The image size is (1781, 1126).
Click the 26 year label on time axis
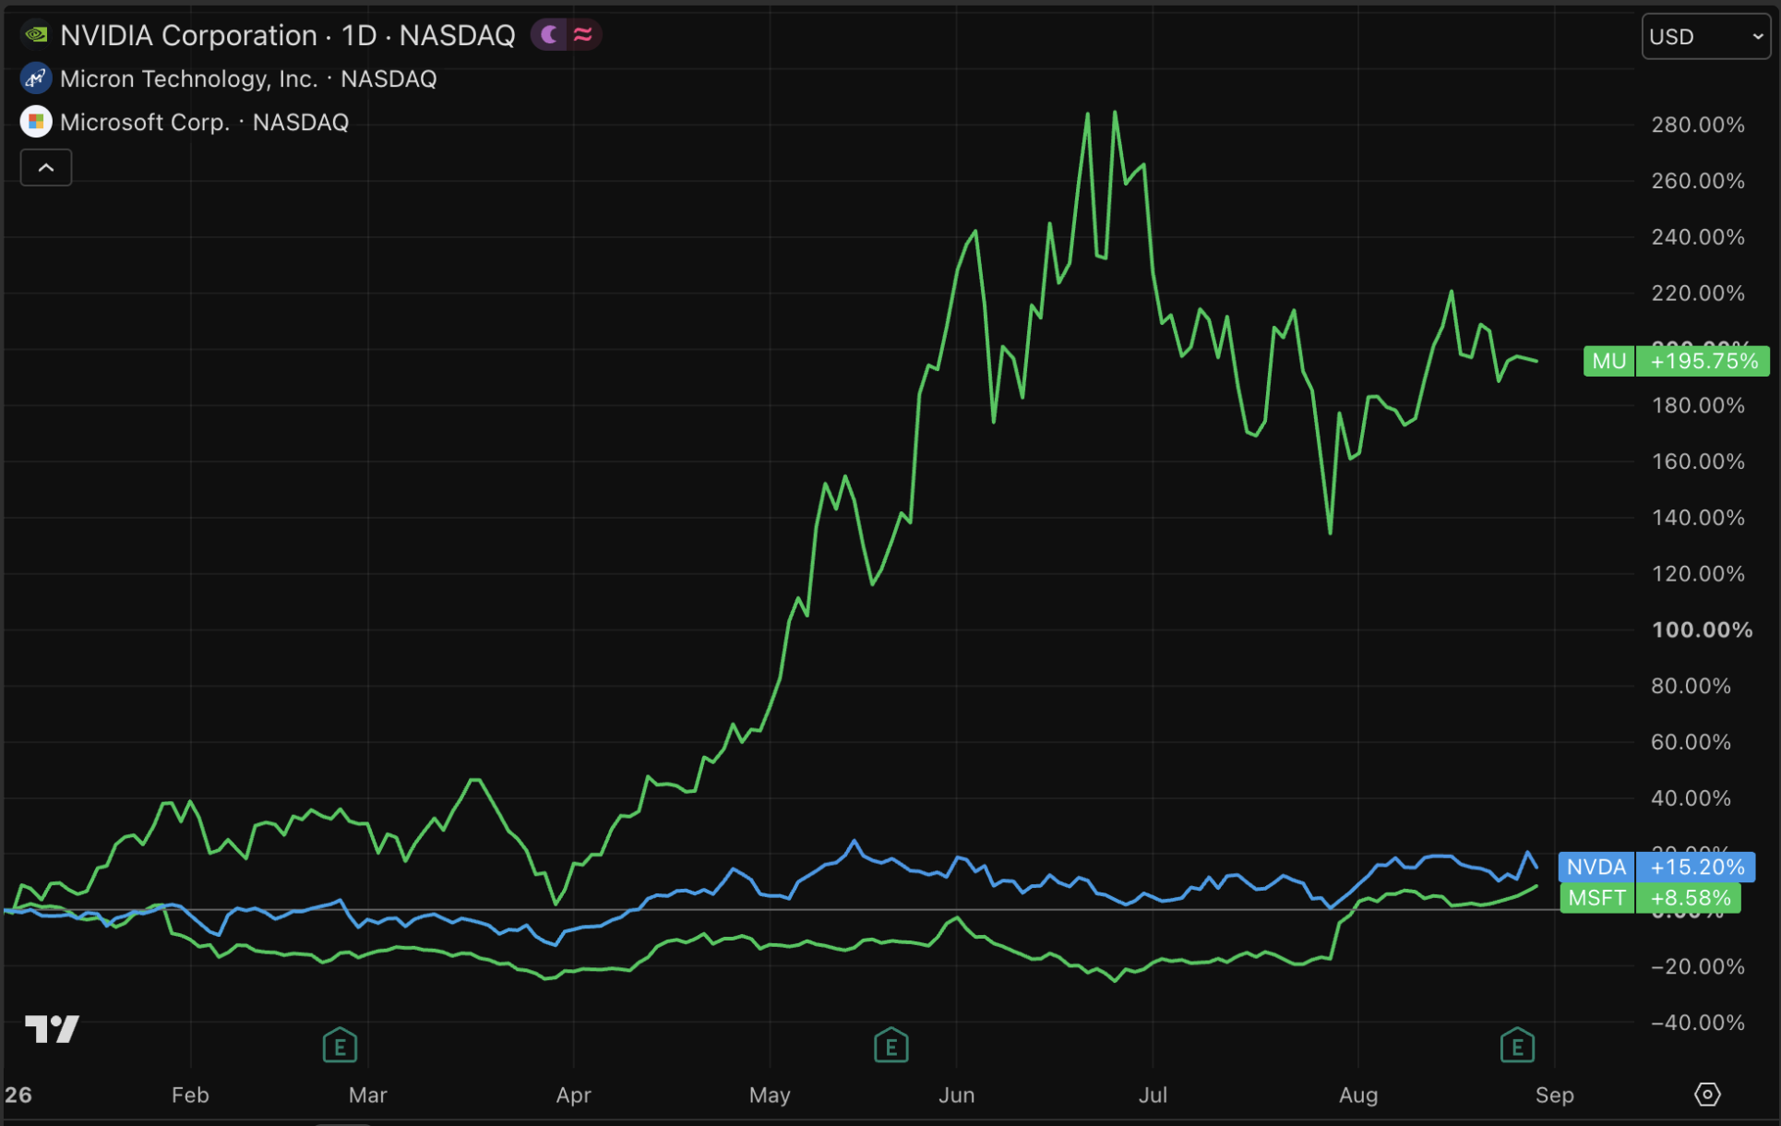(18, 1095)
